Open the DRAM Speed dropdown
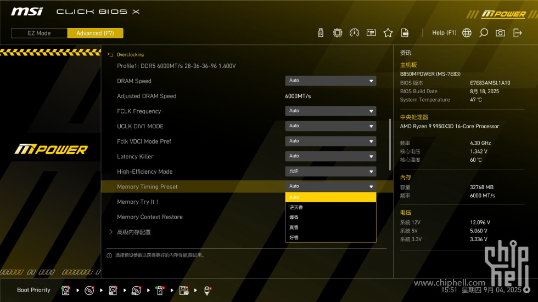 330,81
